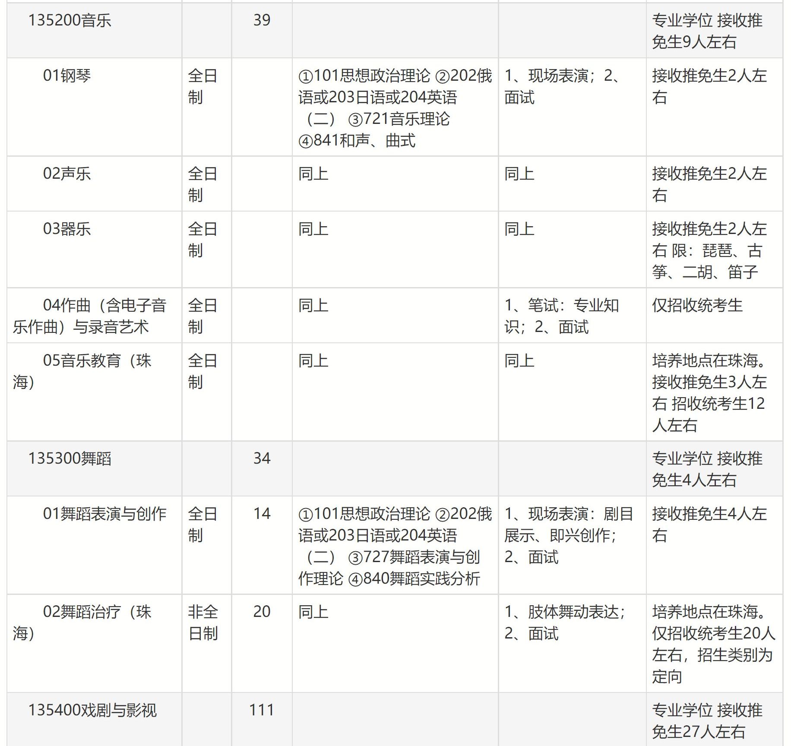791x746 pixels.
Task: Click 全日制 in the 04作曲 row
Action: pos(202,316)
